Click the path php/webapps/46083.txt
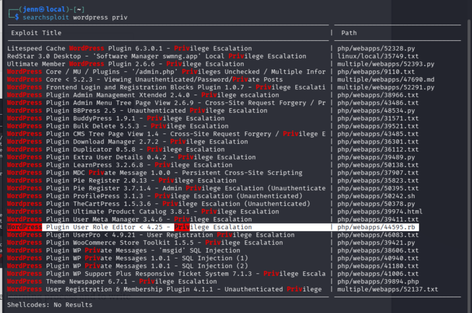This screenshot has width=472, height=313. (378, 235)
